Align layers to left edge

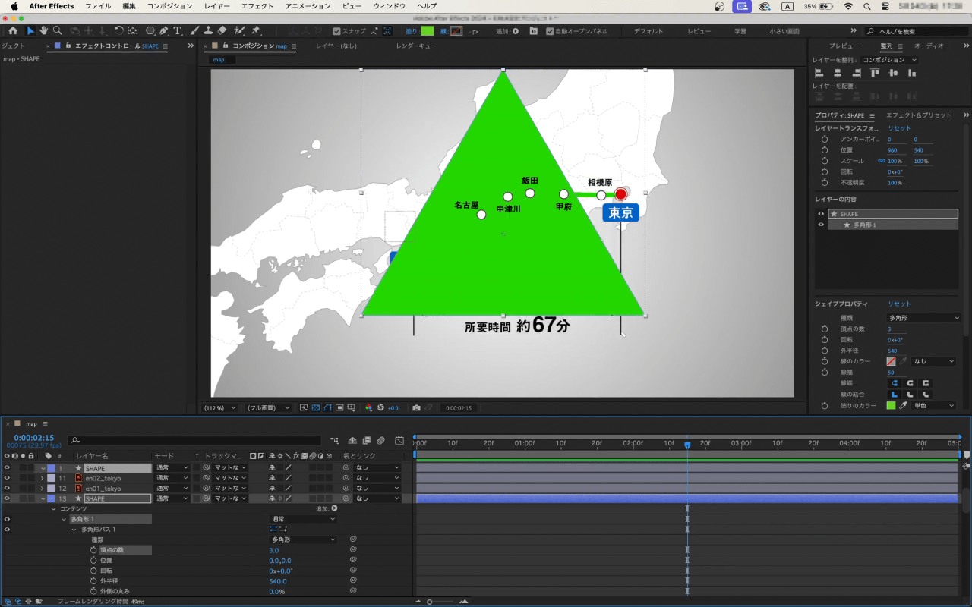[819, 73]
